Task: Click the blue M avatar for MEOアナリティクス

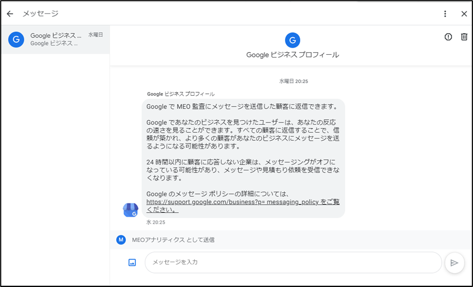Action: coord(121,240)
